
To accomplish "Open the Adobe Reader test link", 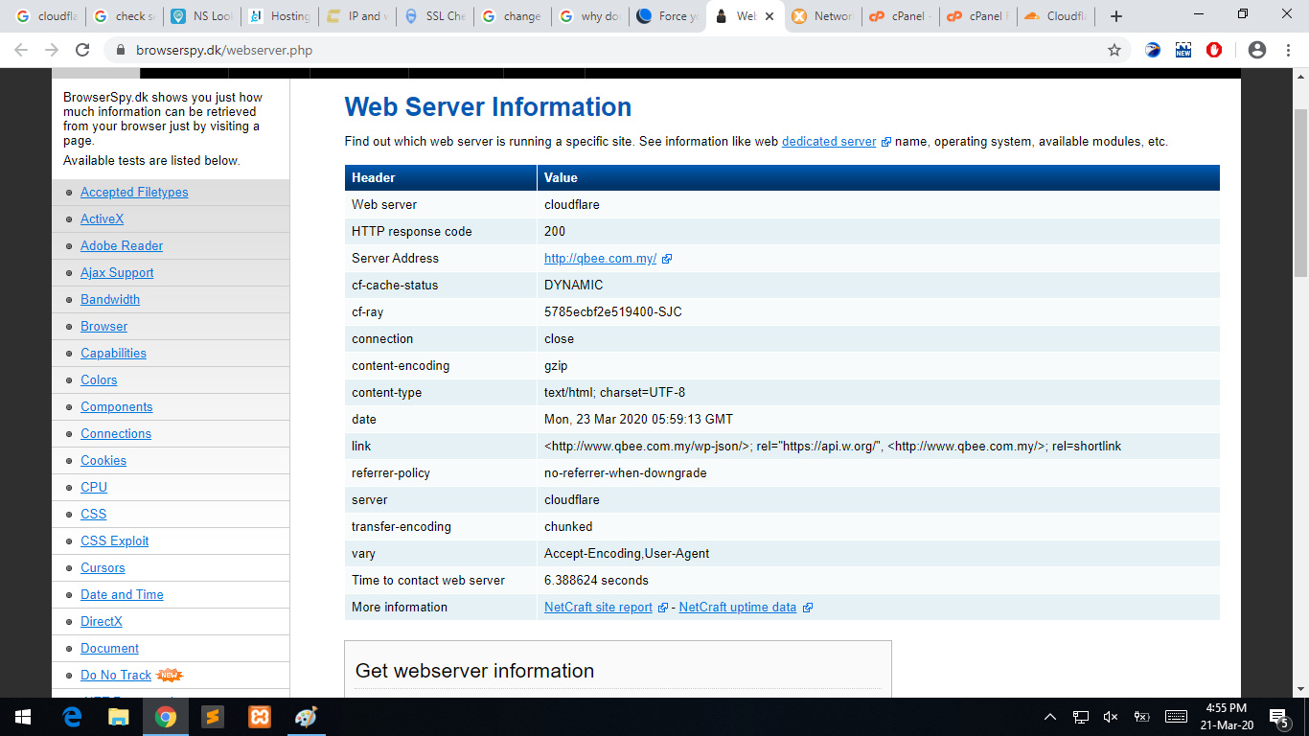I will click(122, 246).
